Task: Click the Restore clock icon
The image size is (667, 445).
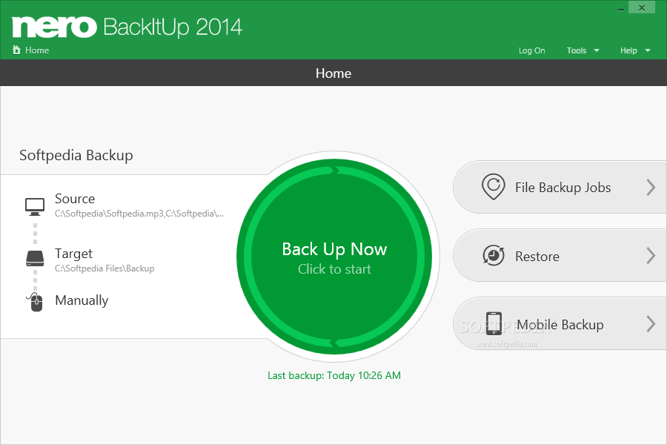Action: click(494, 255)
